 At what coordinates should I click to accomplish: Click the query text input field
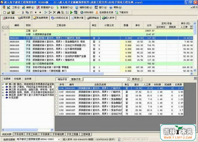105,79
